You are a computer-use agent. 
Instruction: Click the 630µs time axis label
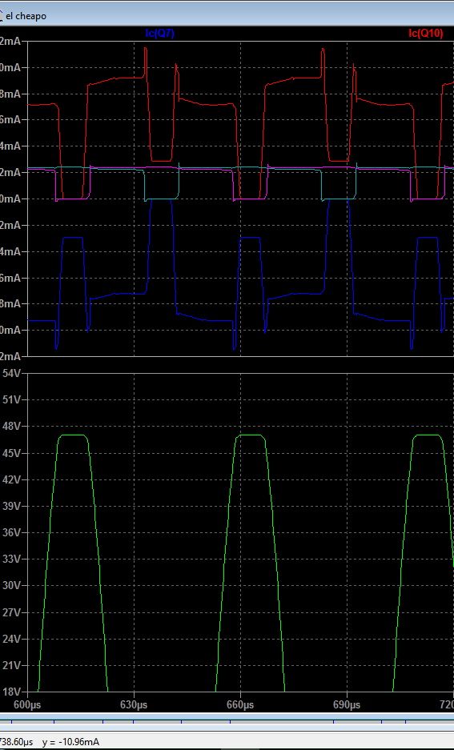[134, 705]
